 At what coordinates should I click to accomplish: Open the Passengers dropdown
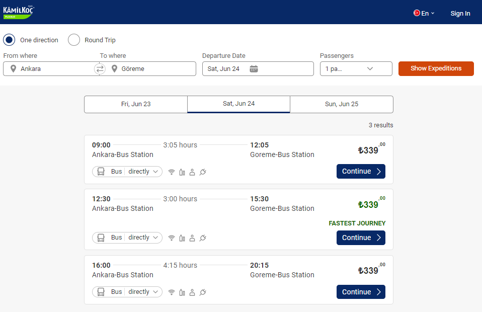[x=356, y=68]
